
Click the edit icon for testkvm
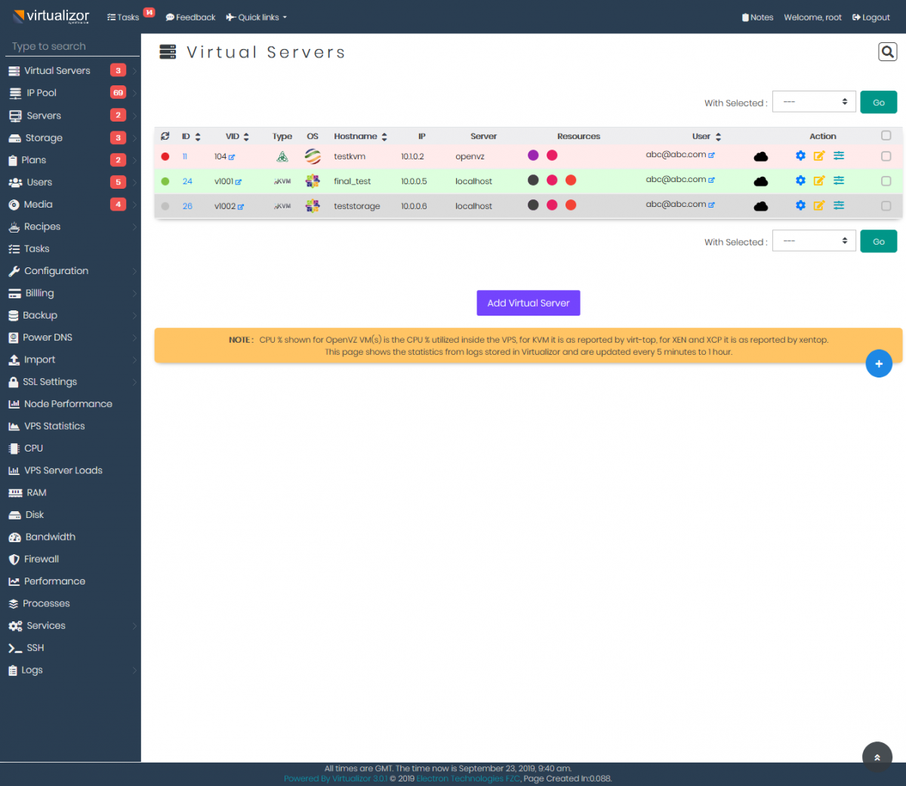[x=819, y=156]
